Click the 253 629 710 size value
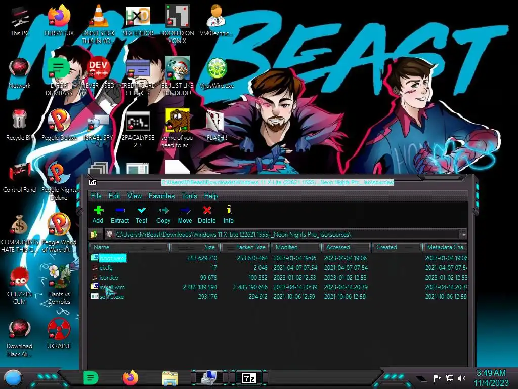 click(x=202, y=258)
